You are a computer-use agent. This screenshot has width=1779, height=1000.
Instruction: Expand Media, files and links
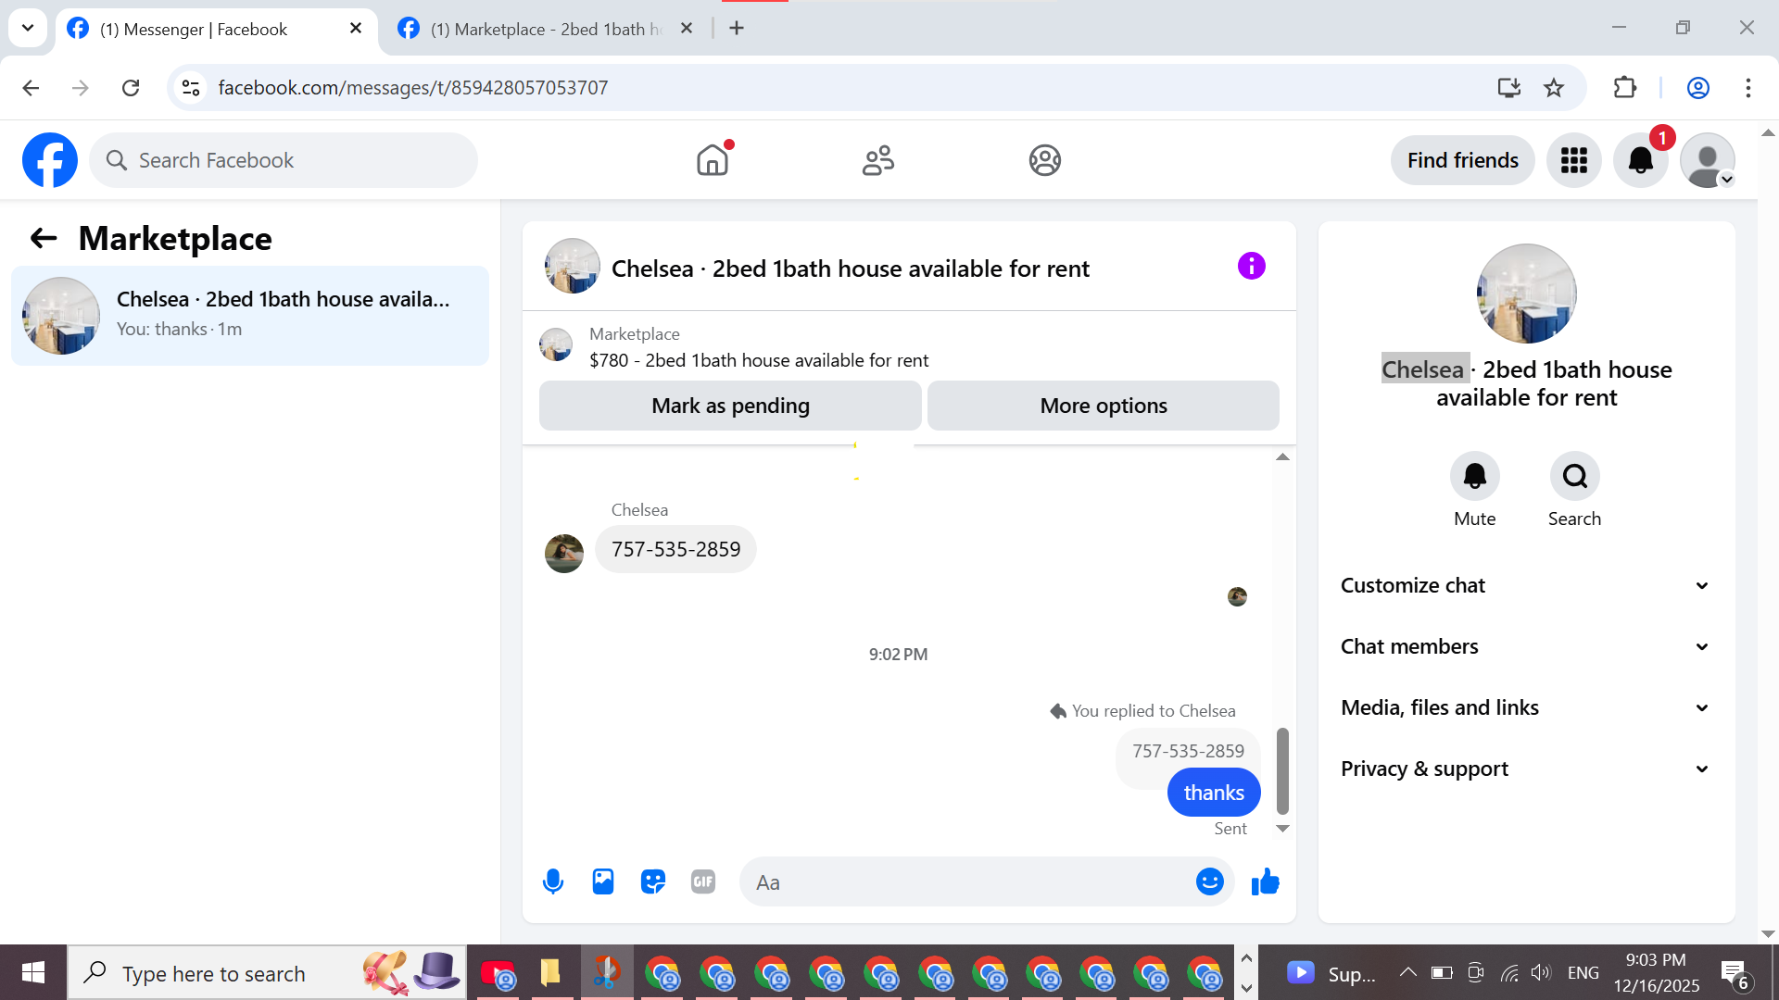[1525, 707]
